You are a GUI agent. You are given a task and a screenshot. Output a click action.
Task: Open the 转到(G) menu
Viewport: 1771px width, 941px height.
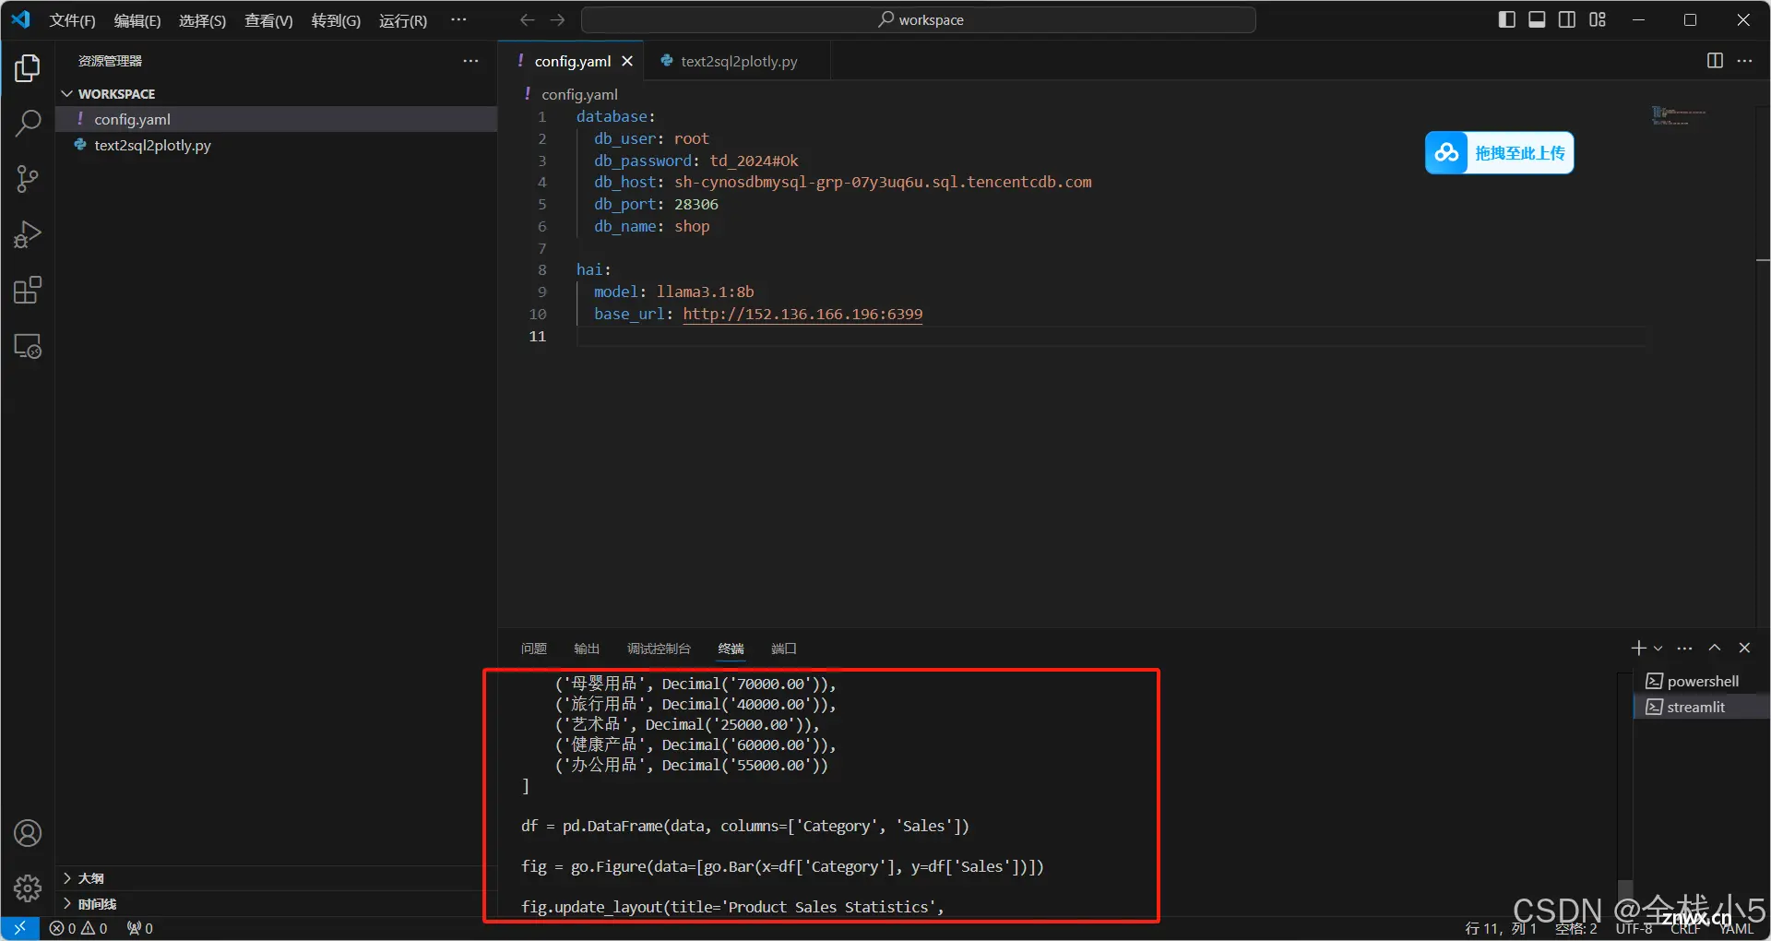click(x=336, y=20)
